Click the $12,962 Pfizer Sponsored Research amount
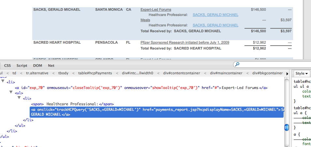 [x=259, y=42]
